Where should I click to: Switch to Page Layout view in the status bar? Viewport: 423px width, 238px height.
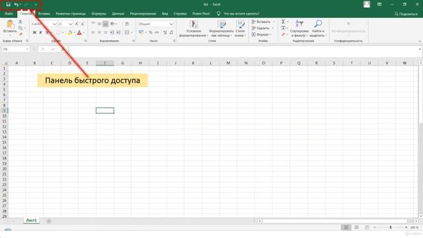click(356, 227)
